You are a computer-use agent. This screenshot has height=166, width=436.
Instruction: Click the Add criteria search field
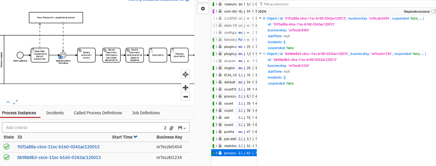82,128
